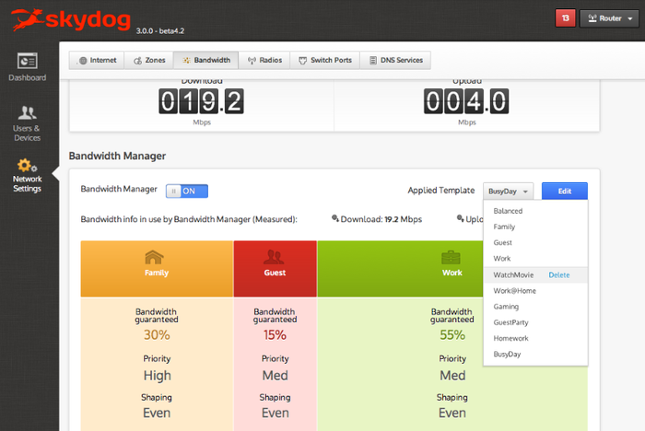Image resolution: width=645 pixels, height=431 pixels.
Task: Click the 019.2 download speed counter
Action: (201, 101)
